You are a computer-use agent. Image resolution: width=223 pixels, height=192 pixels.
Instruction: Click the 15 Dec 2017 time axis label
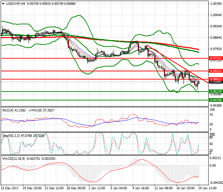pos(10,188)
